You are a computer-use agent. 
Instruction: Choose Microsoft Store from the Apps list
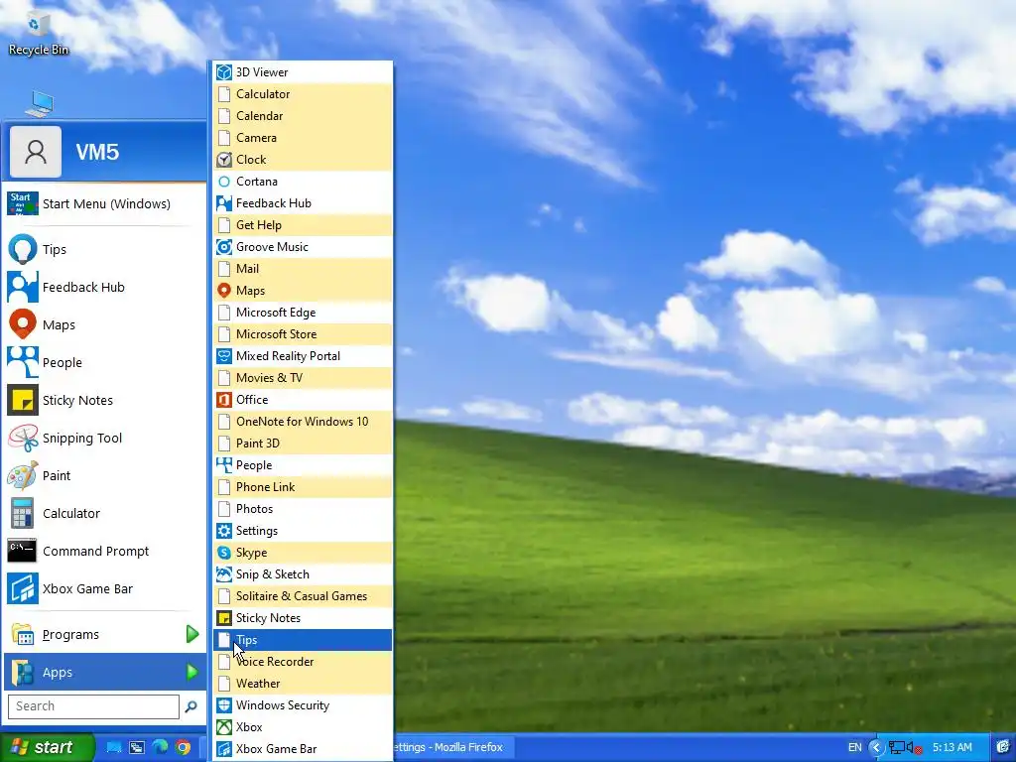303,334
